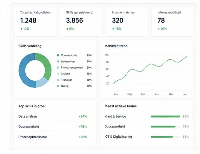Click the Leiderschap legend color dot

[x=58, y=61]
